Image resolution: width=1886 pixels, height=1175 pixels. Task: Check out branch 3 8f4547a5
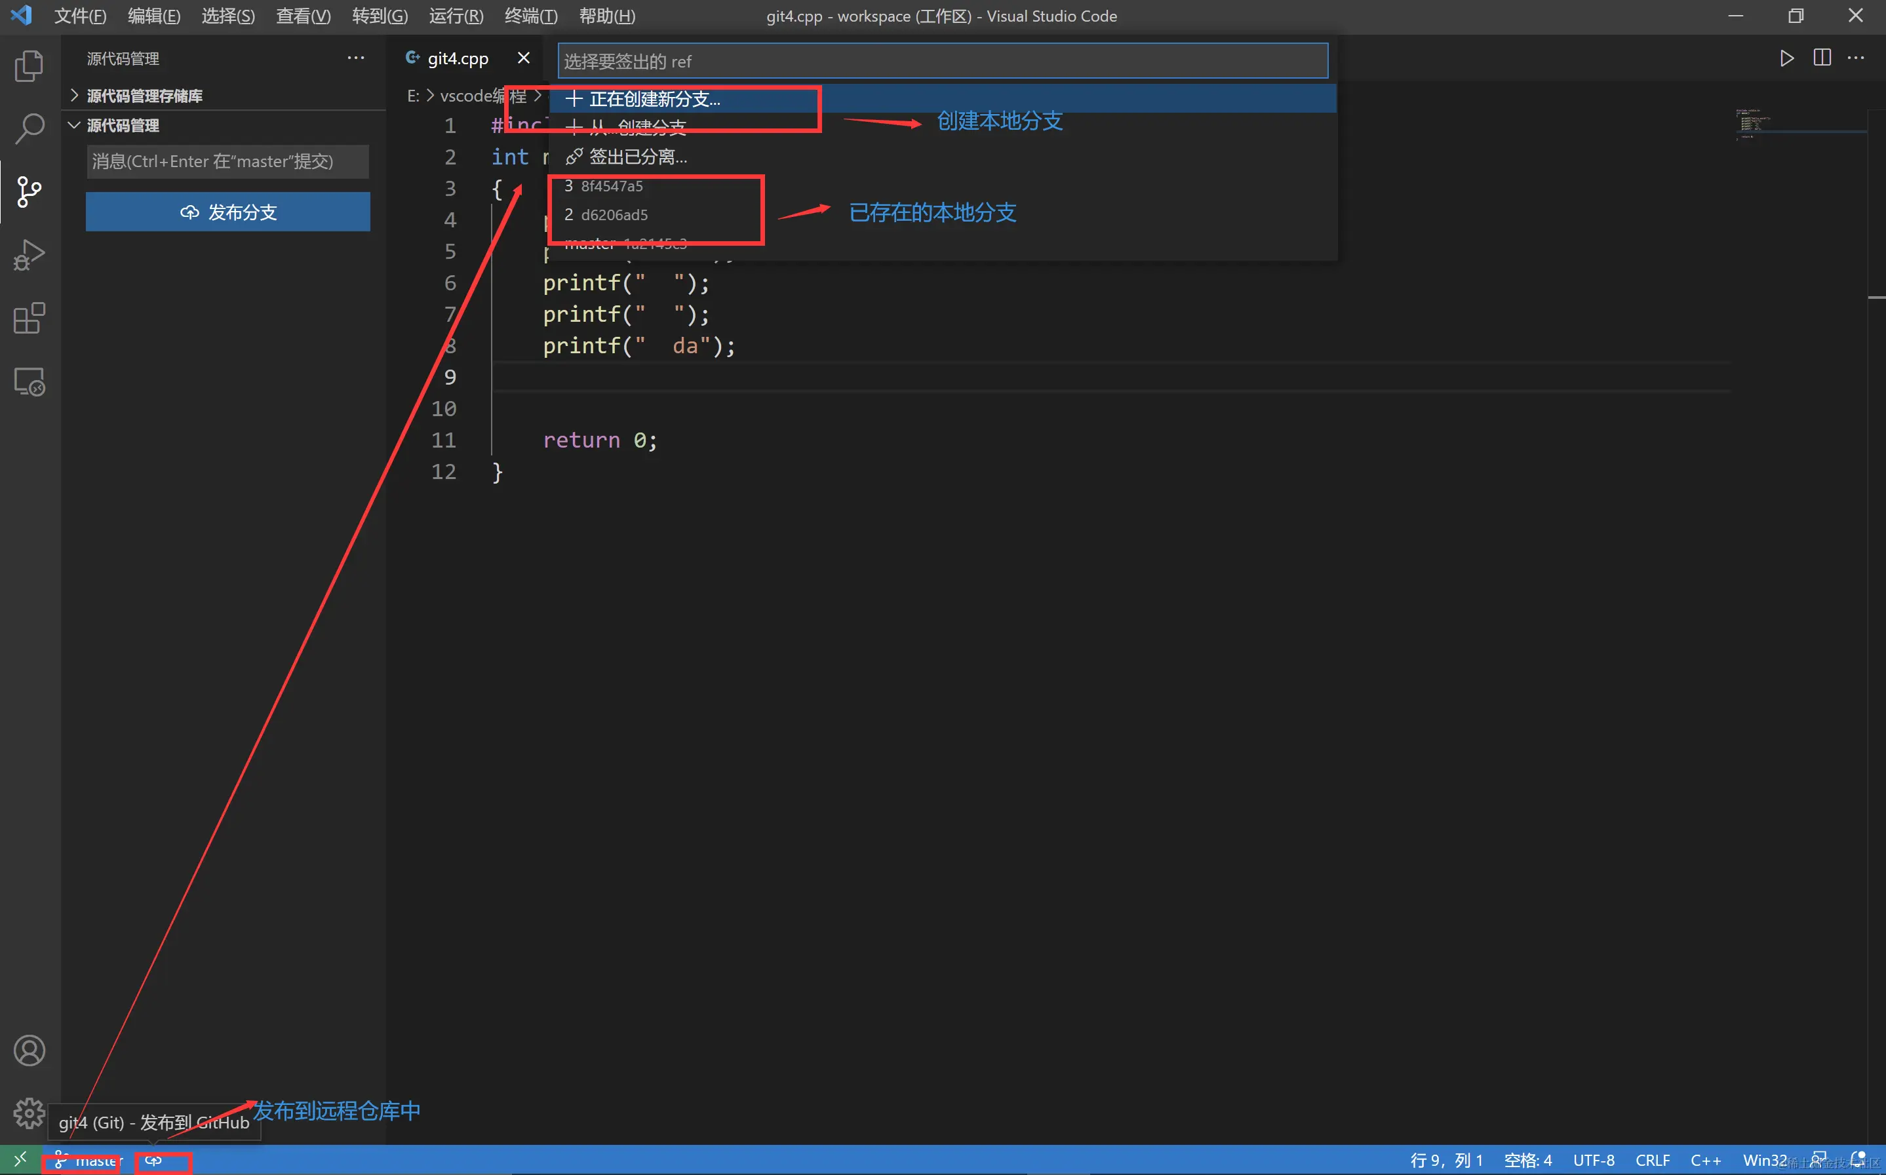pos(942,187)
